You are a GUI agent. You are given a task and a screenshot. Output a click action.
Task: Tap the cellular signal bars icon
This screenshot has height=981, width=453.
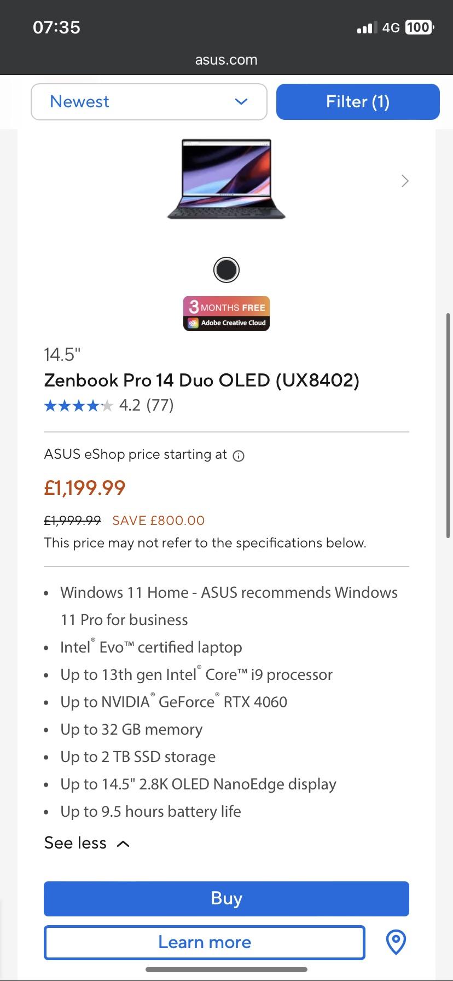[367, 27]
